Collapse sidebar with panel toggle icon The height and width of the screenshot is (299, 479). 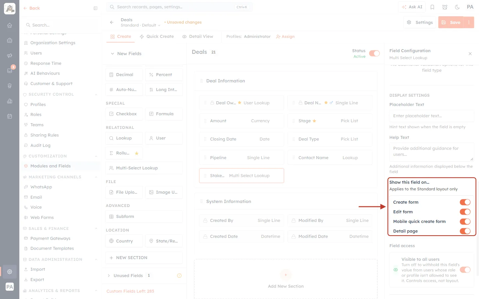[x=95, y=8]
